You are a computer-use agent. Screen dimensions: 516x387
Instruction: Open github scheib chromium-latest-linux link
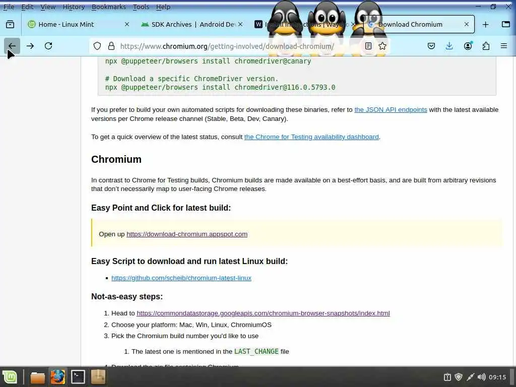pos(181,278)
